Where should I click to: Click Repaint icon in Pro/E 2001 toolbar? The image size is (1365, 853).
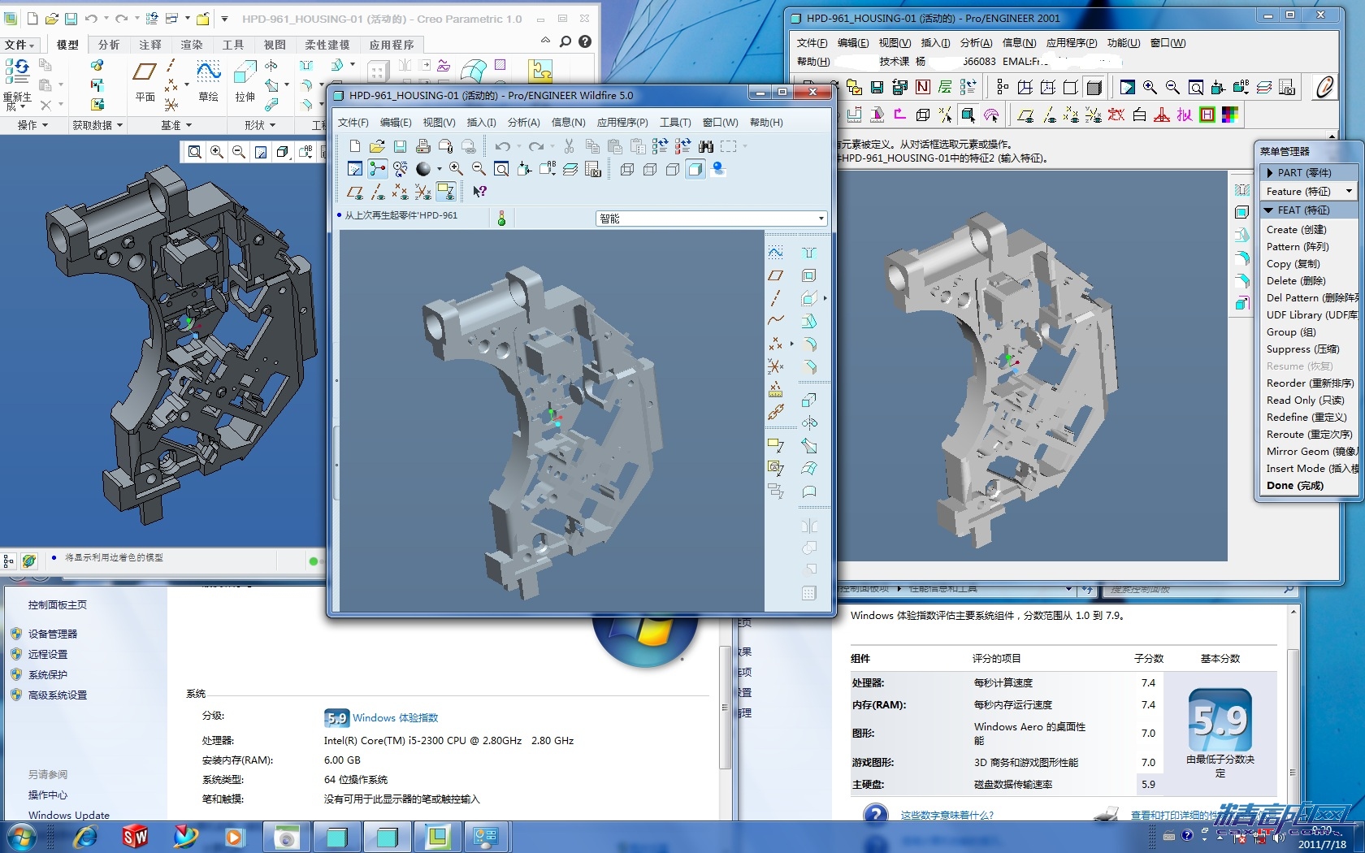pos(1127,87)
